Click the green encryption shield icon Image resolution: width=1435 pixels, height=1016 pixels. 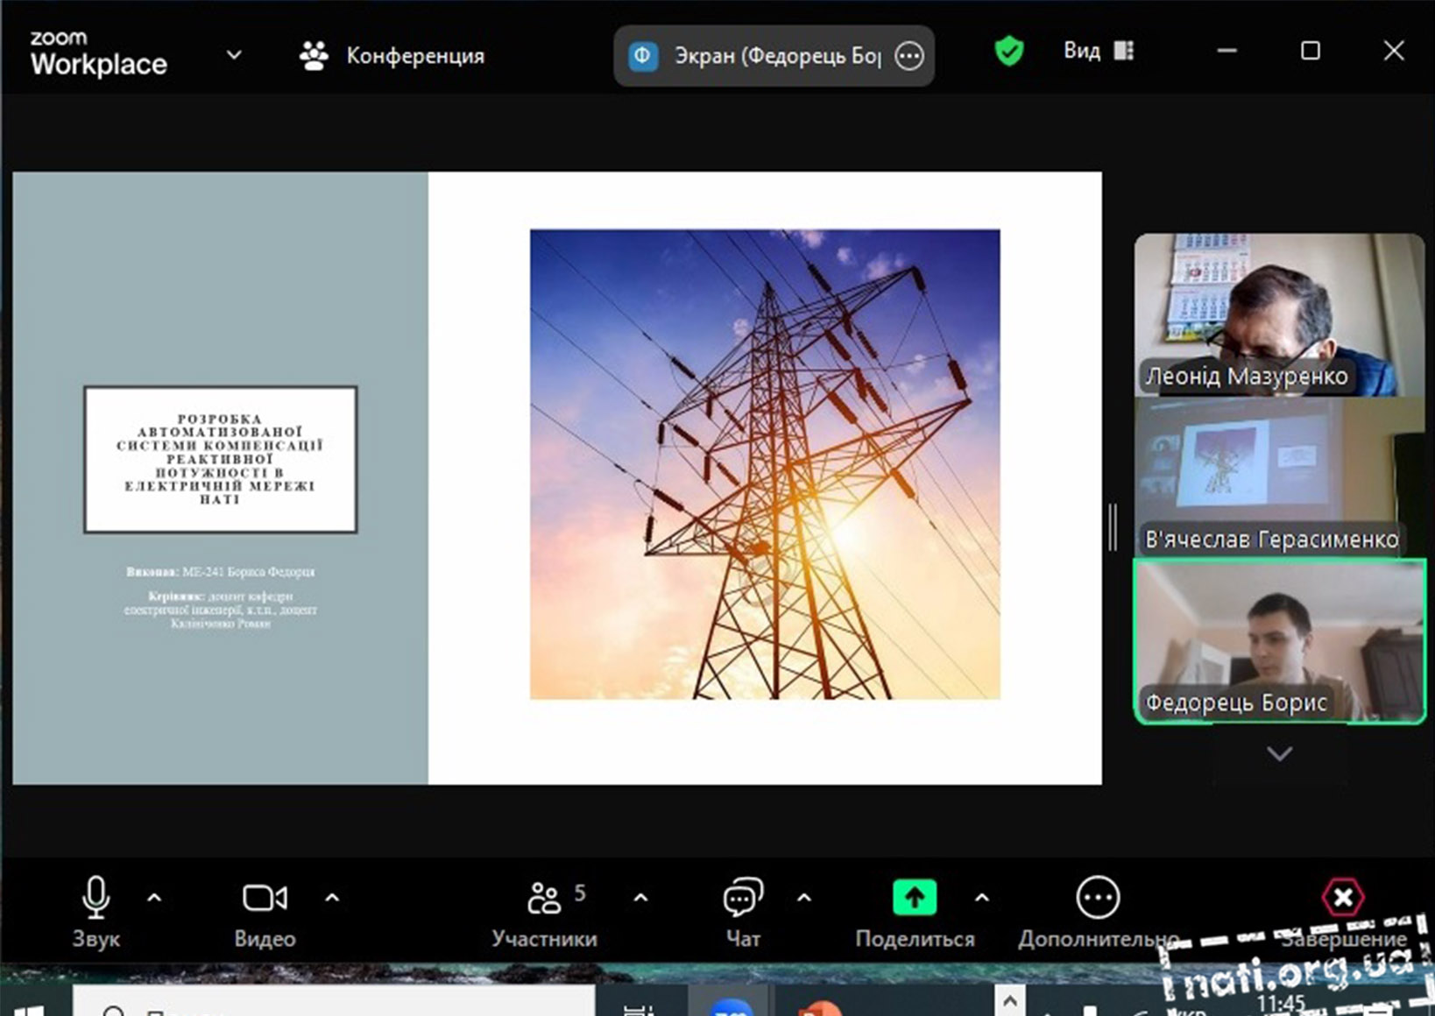point(1009,52)
